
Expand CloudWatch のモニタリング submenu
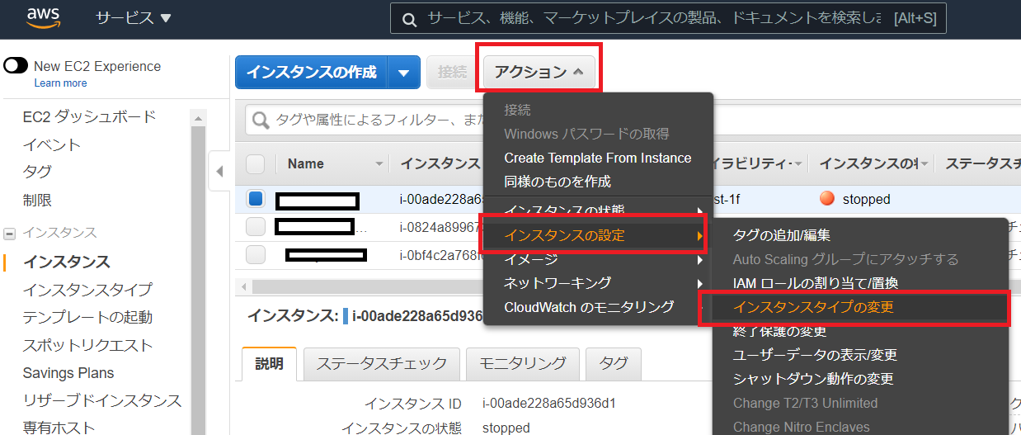(598, 307)
